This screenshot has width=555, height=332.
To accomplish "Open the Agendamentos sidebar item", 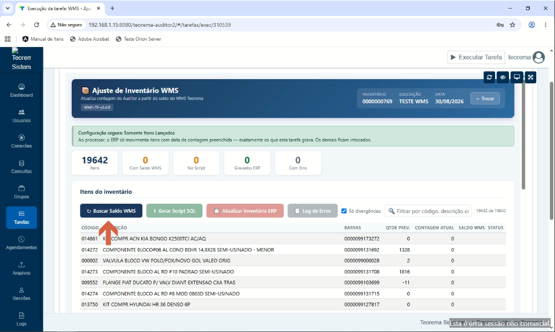I will 21,243.
